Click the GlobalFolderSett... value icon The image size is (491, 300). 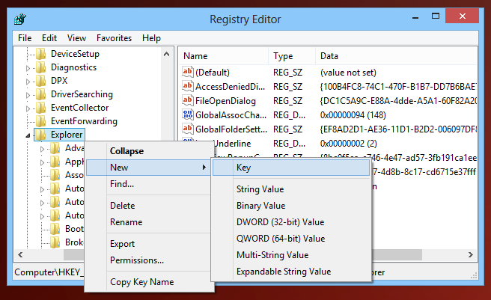(x=188, y=129)
